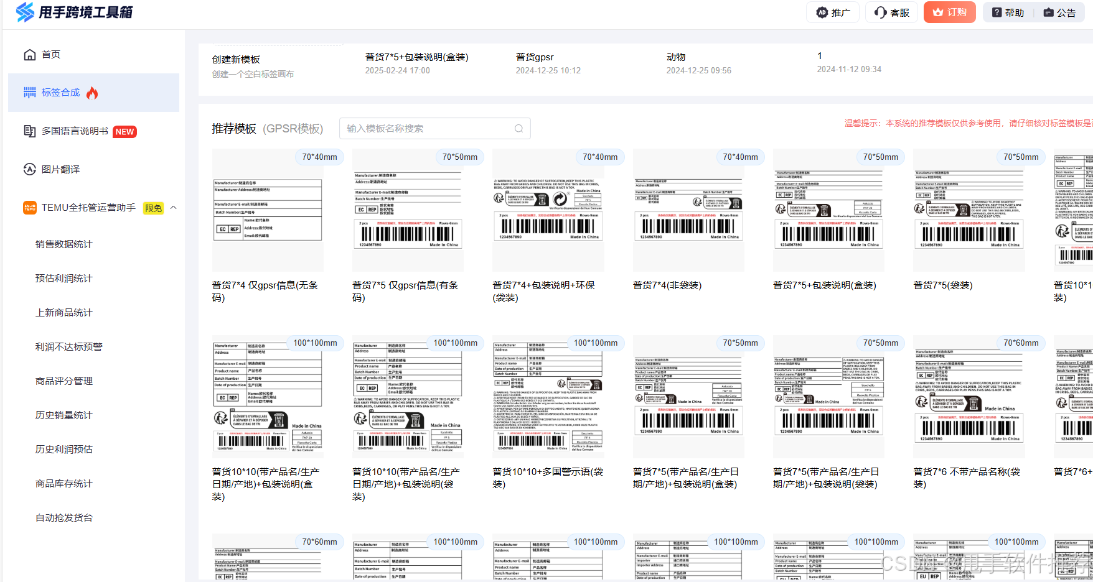Select the 普货7*5 仅gpsr信息(有条码) template thumbnail
The height and width of the screenshot is (582, 1093).
pos(408,210)
